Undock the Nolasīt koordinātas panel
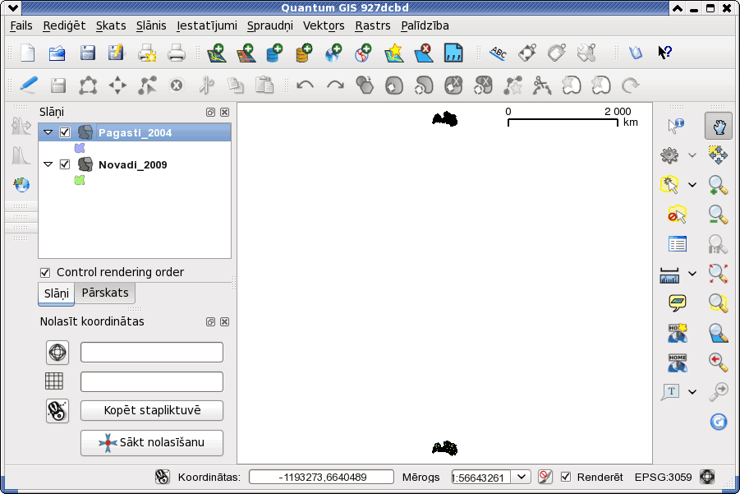 click(x=210, y=321)
